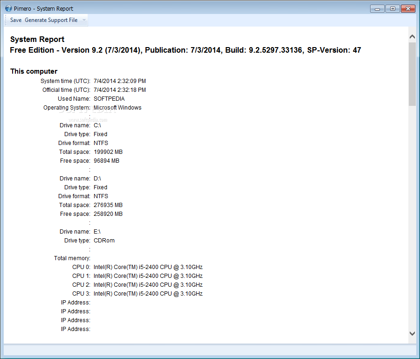Maximize the Pimero System Report window
This screenshot has width=420, height=359.
(392, 9)
